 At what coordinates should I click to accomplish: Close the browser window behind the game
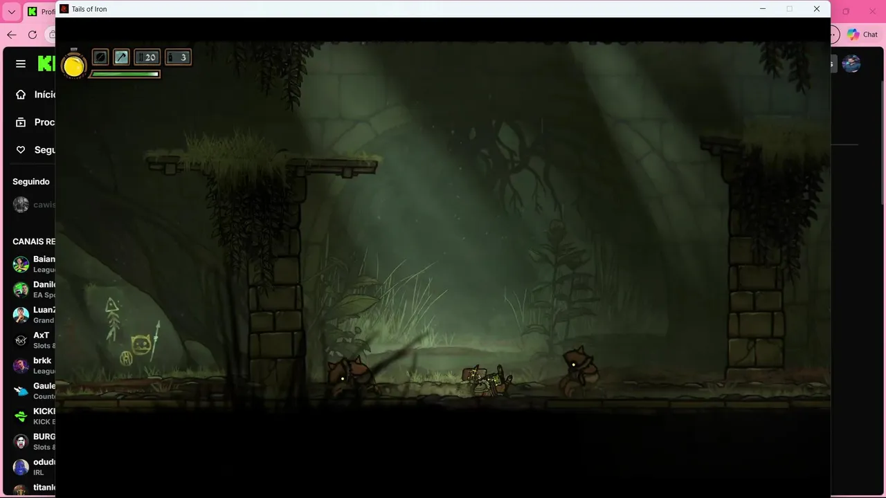[872, 12]
